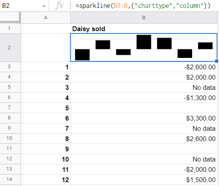Click the sparkline formula in formula bar

(x=143, y=6)
